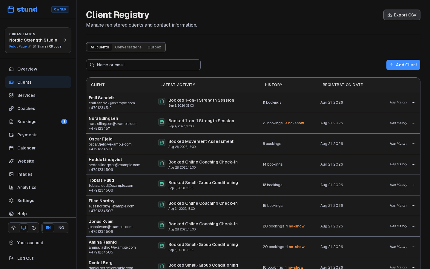Click Hedda Lindqvist's booking calendar icon
The height and width of the screenshot is (269, 430).
tap(162, 163)
